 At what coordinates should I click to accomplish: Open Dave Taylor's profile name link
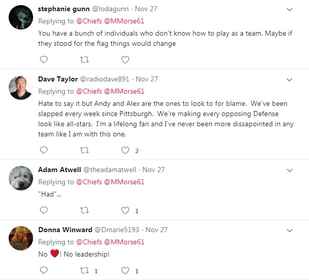tap(58, 79)
